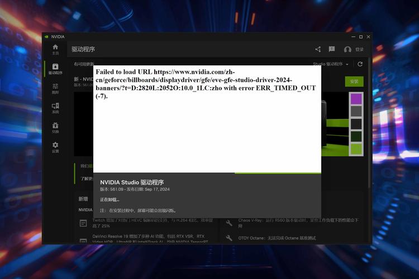Click the note icon beside DaVinci Resolve entry
Viewport: 419px width, 279px height.
[83, 240]
